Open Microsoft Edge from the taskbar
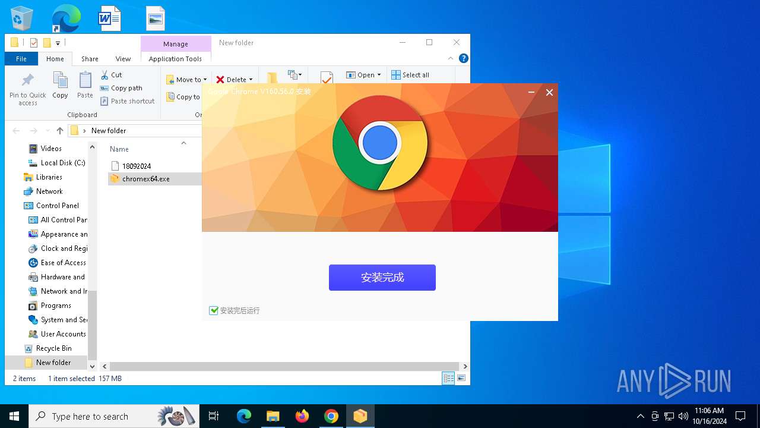760x428 pixels. pyautogui.click(x=244, y=416)
